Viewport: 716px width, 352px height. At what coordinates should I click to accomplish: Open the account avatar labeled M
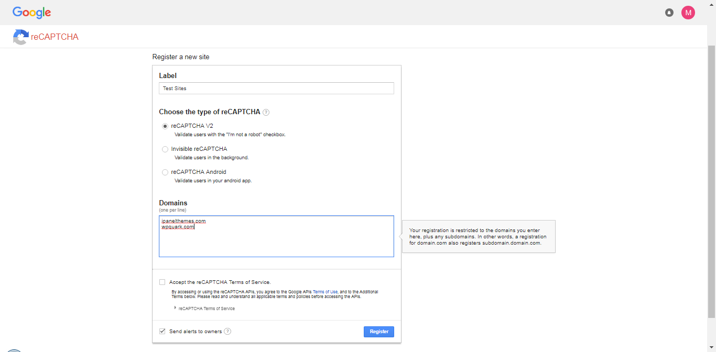tap(688, 13)
